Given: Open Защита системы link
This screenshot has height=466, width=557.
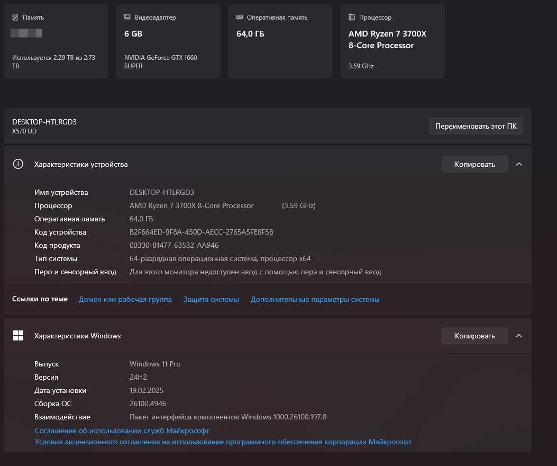Looking at the screenshot, I should [x=211, y=300].
